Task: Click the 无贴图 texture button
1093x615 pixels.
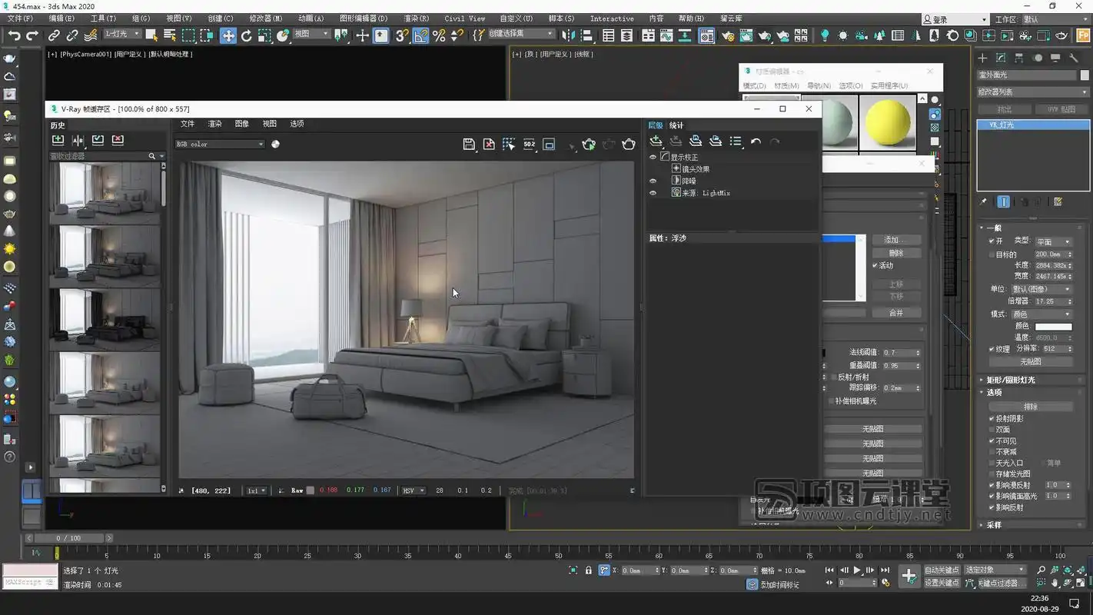Action: point(1032,361)
